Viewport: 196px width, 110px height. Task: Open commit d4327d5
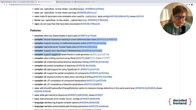tap(101, 81)
